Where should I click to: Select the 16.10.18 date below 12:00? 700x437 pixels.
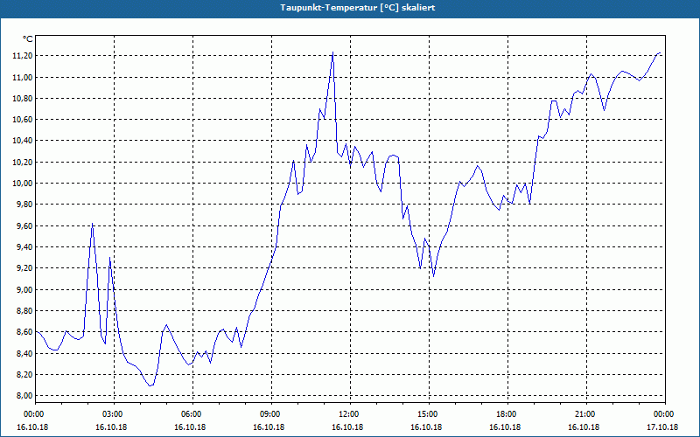[347, 427]
